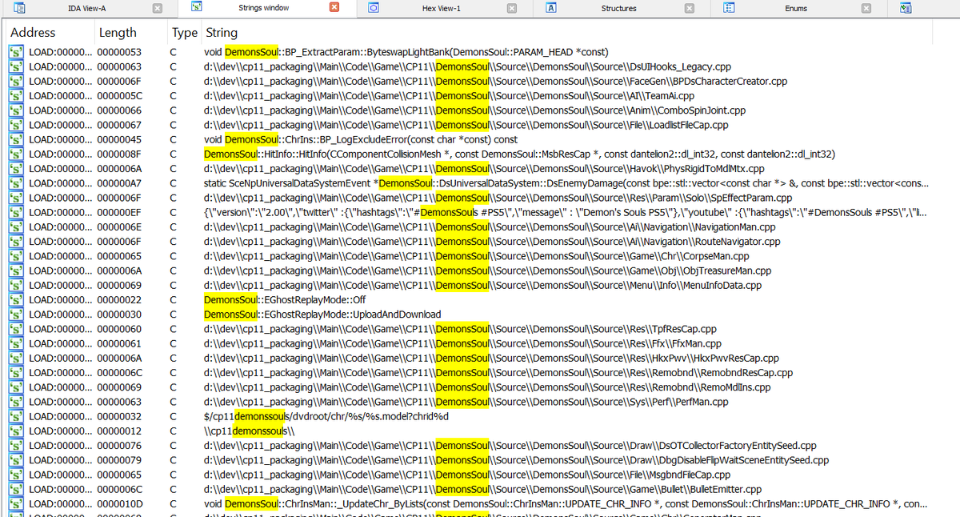Select the MsgbndFileCap.cpp path string
Viewport: 960px width, 517px height.
coord(467,475)
